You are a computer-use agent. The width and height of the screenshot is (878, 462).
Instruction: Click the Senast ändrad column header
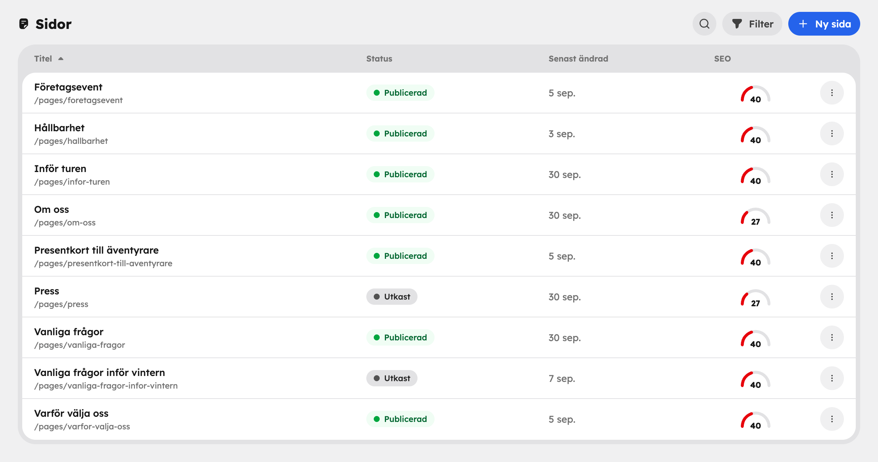coord(578,59)
